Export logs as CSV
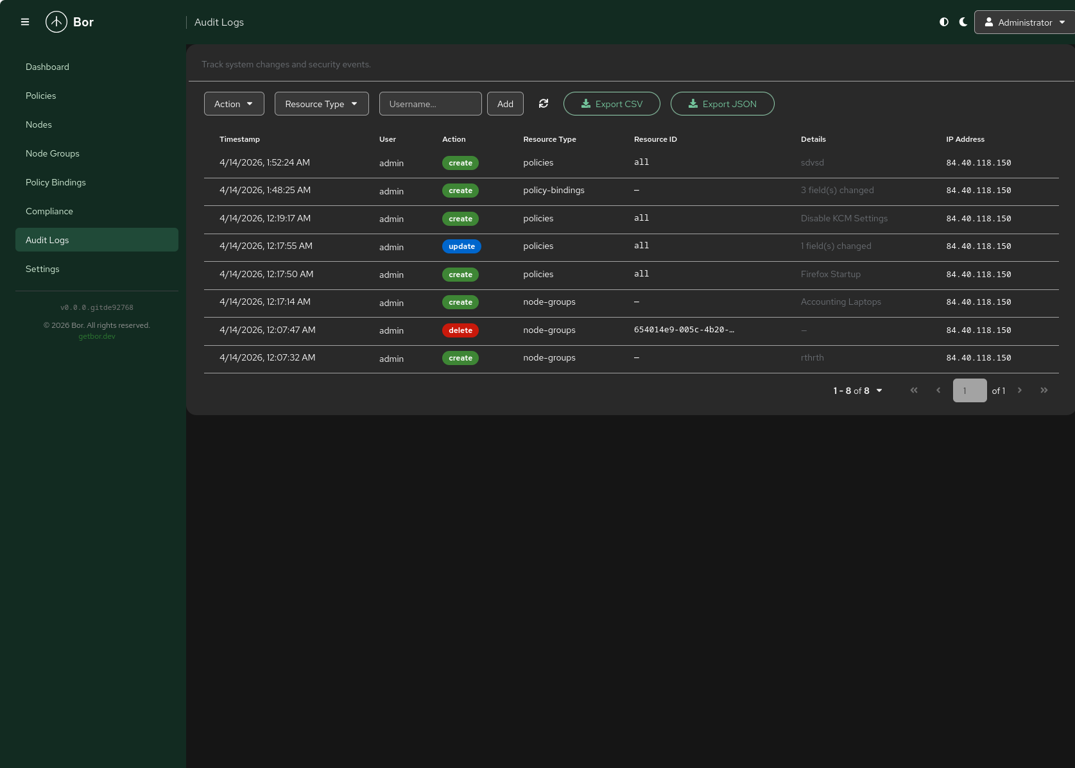Image resolution: width=1075 pixels, height=768 pixels. (612, 104)
